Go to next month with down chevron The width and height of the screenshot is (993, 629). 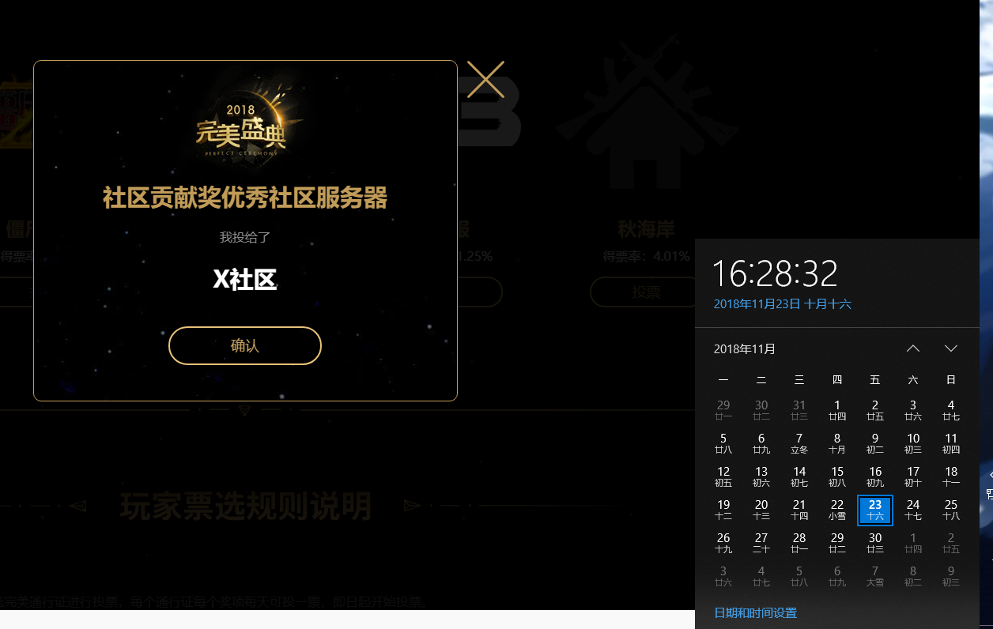951,348
